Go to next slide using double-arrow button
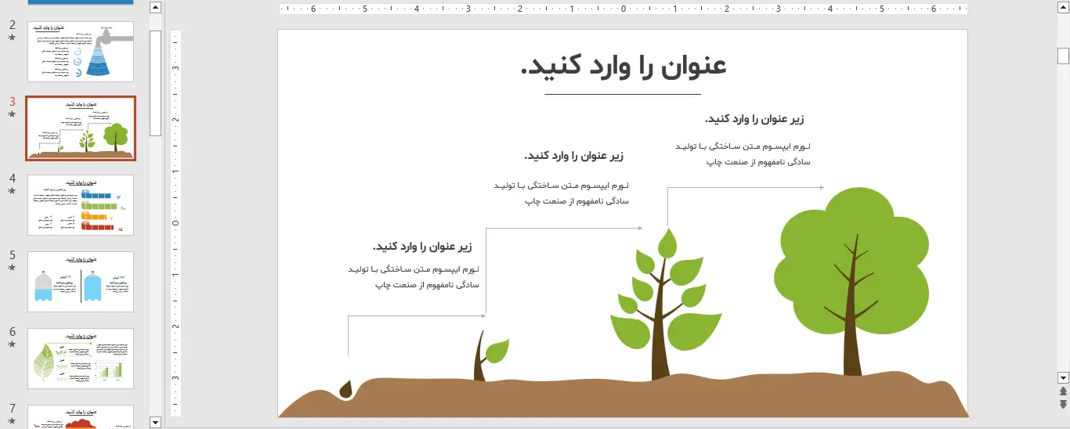The image size is (1070, 429). pos(1063,404)
